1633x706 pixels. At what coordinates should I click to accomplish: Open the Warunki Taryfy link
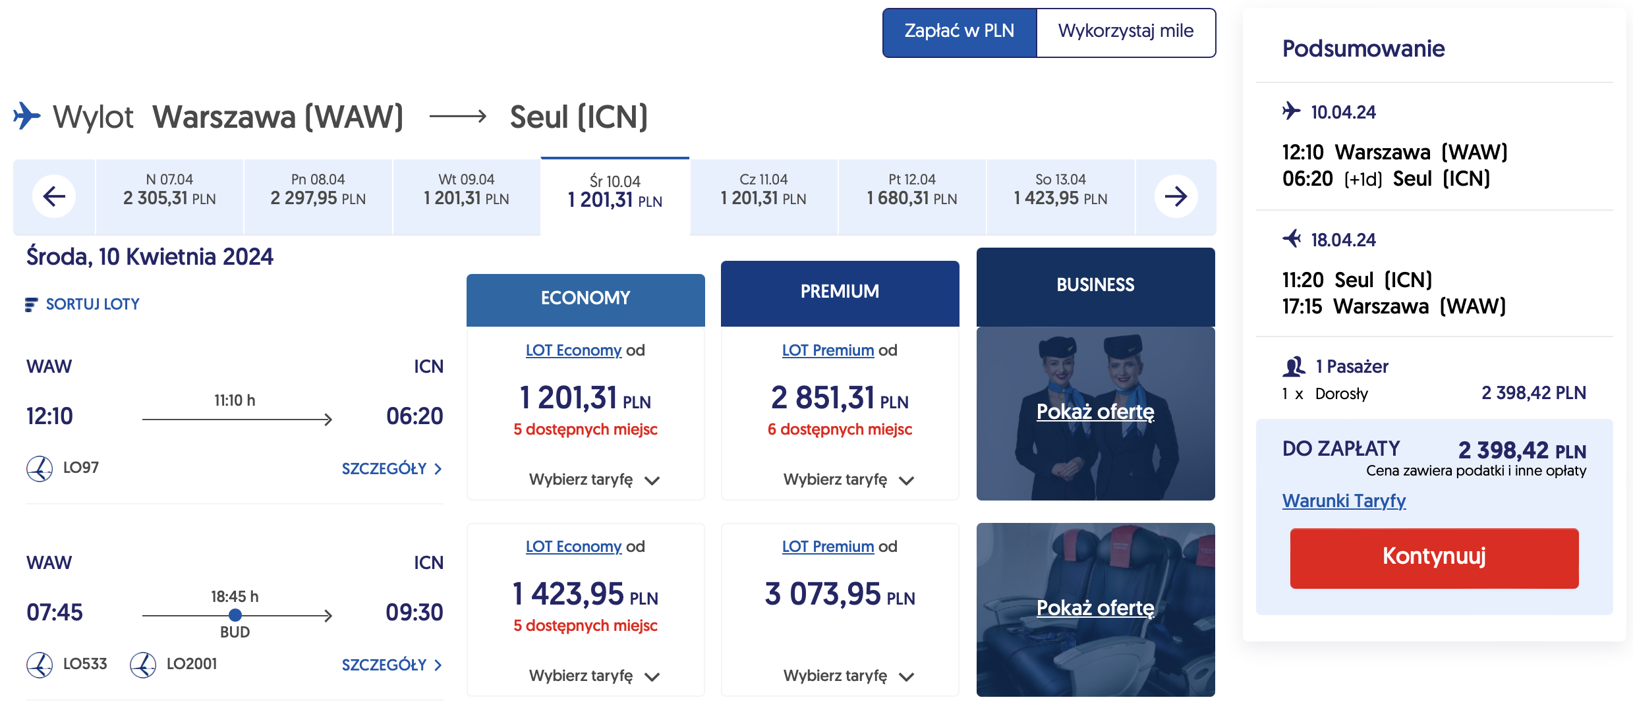tap(1344, 501)
